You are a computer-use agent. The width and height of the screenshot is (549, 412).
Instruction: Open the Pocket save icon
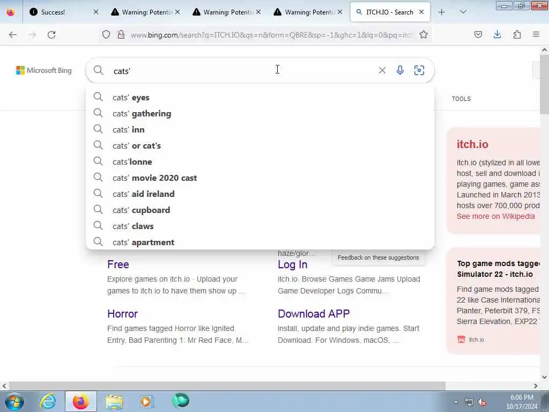[x=478, y=34]
